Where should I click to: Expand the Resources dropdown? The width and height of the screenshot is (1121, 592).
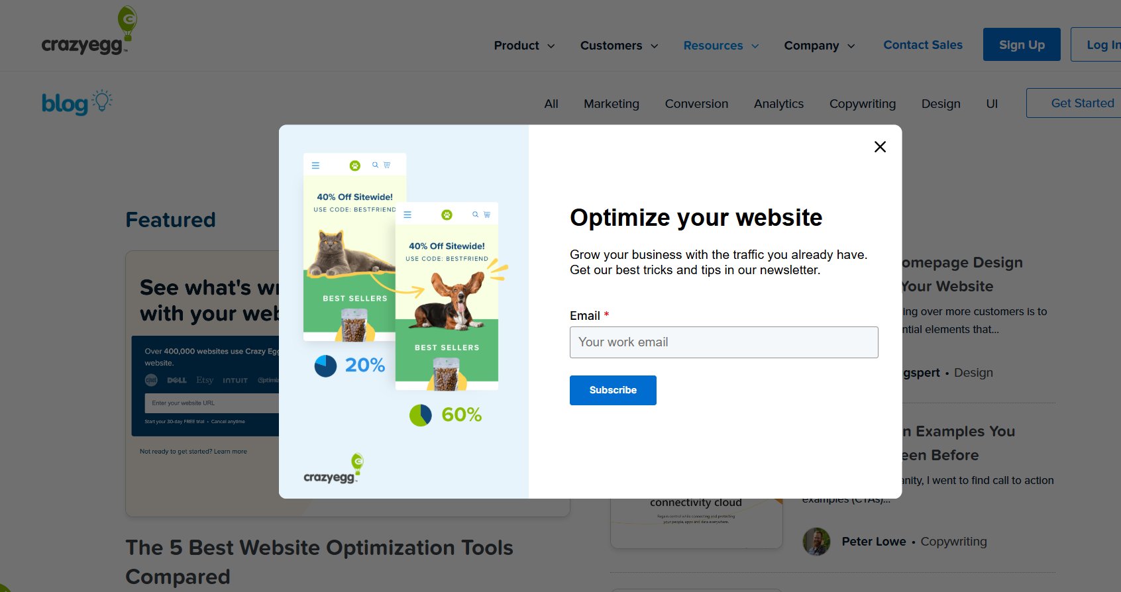click(721, 46)
